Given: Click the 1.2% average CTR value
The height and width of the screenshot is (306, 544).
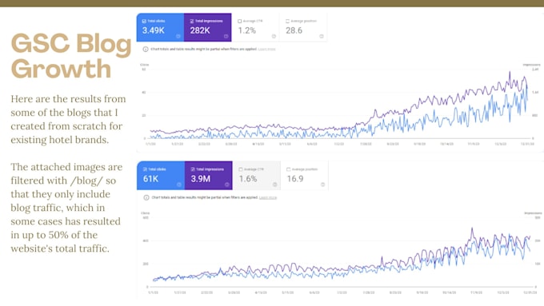Looking at the screenshot, I should click(x=247, y=30).
